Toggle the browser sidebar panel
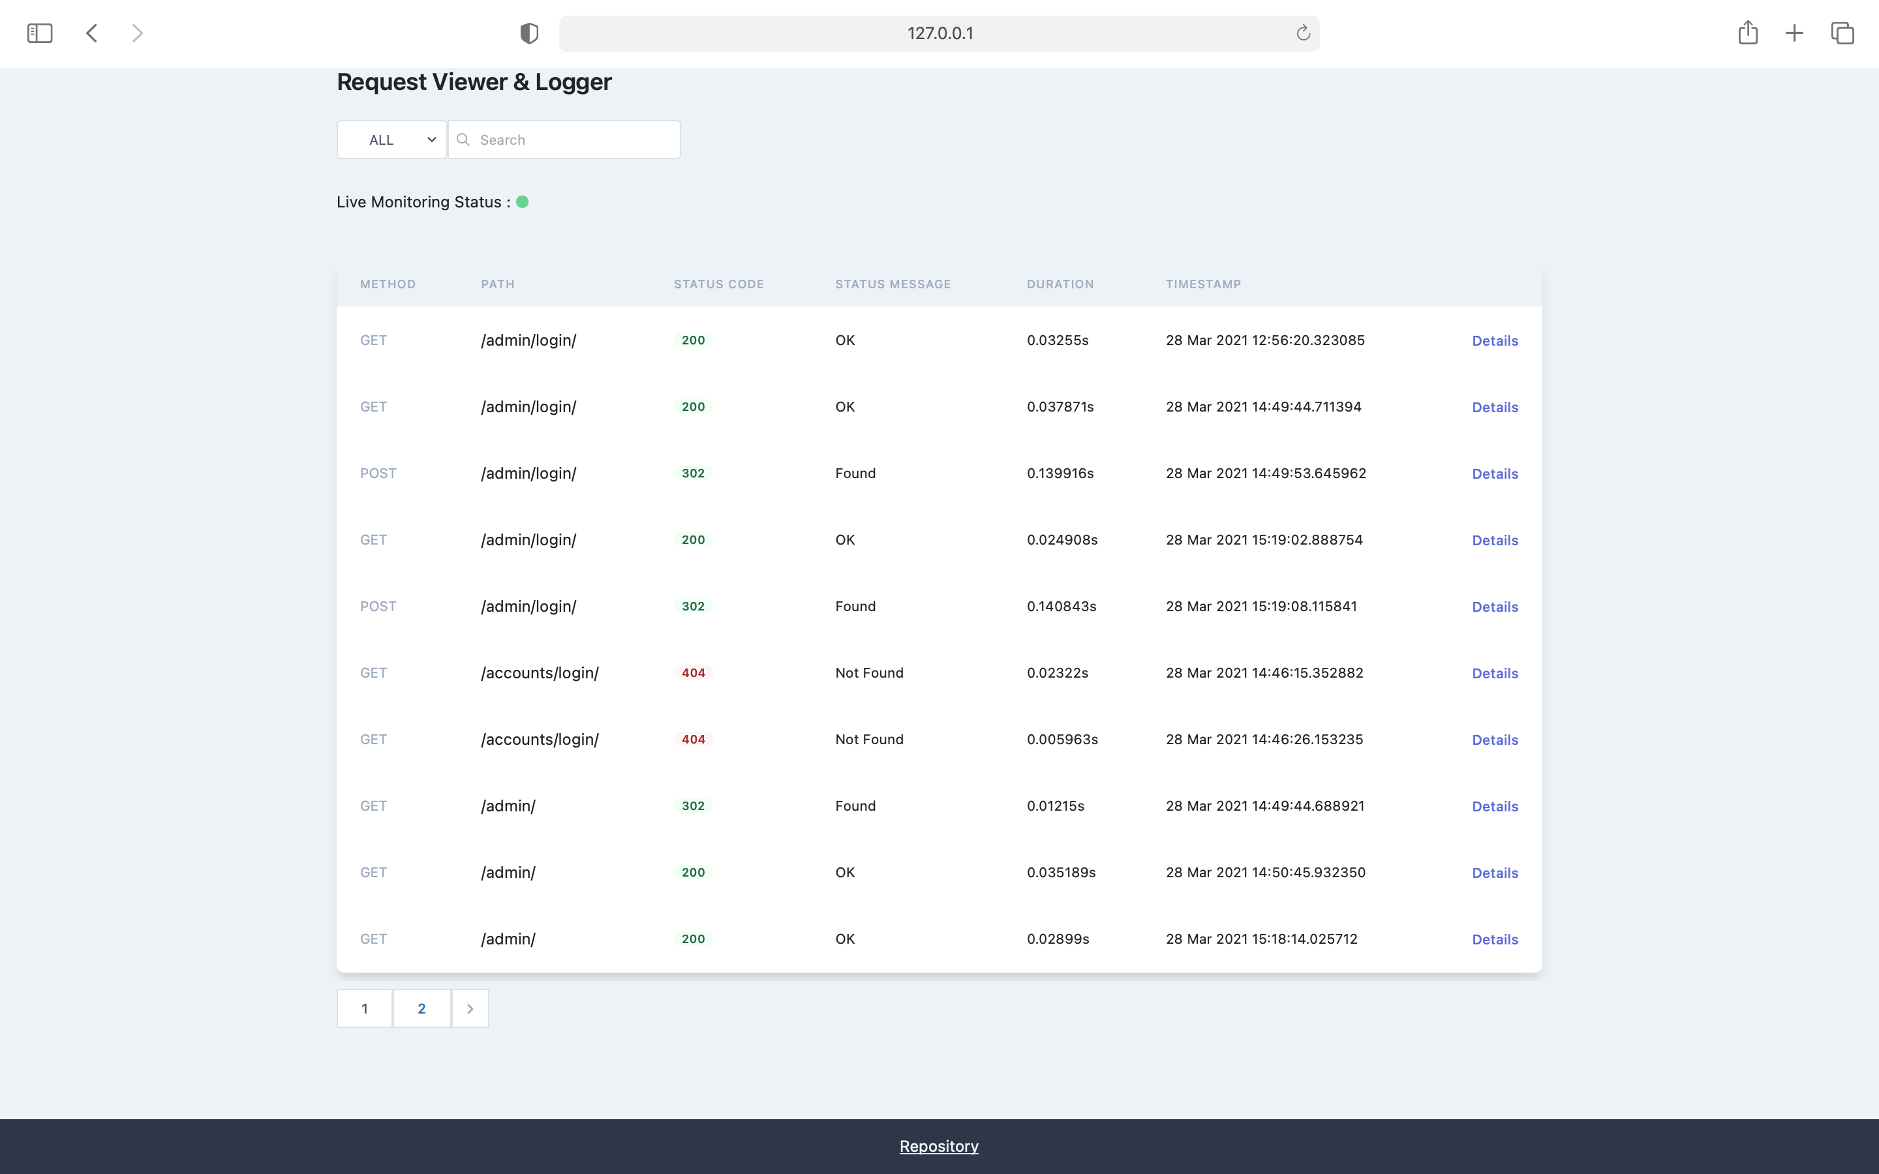This screenshot has width=1879, height=1174. (40, 33)
